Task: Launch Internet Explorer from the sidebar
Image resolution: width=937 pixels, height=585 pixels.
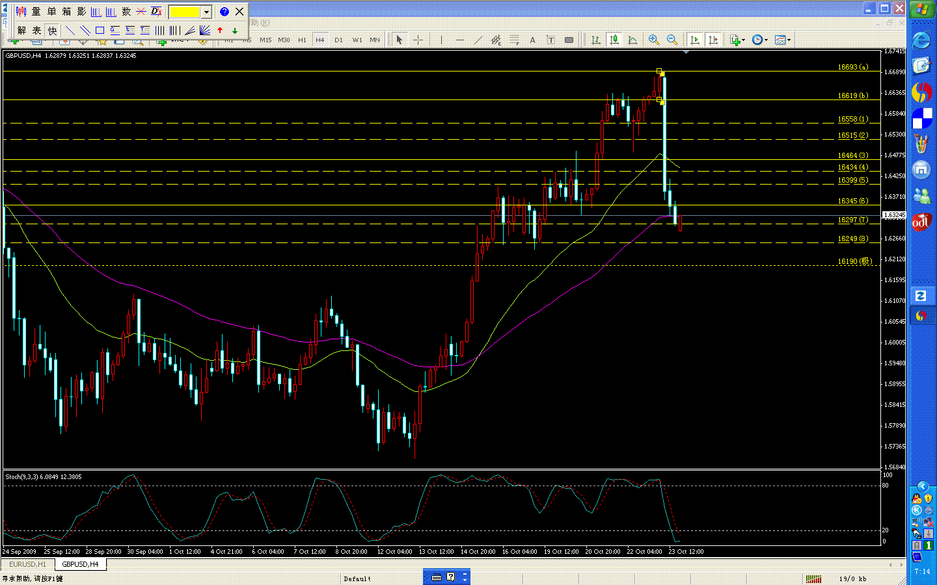Action: [921, 40]
